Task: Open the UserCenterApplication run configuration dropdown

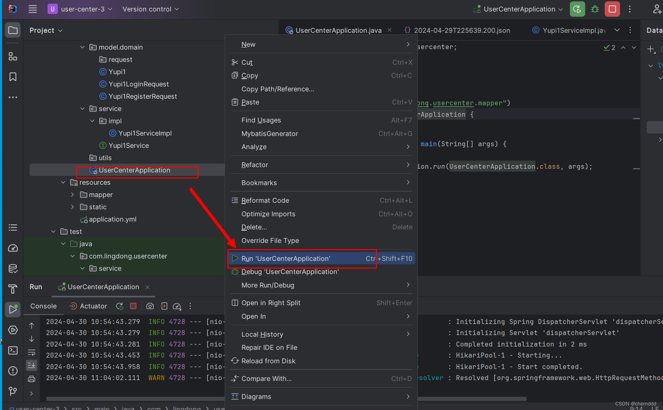Action: pos(518,9)
